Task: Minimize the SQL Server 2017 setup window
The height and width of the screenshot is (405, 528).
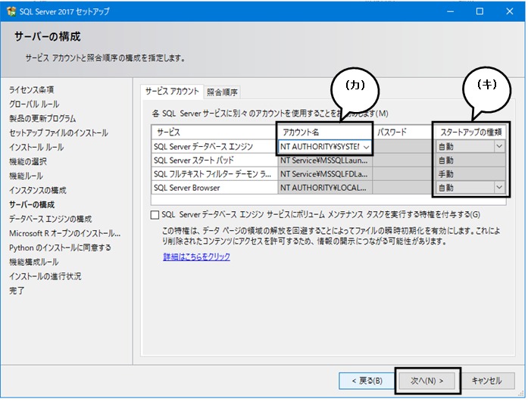Action: pos(450,11)
